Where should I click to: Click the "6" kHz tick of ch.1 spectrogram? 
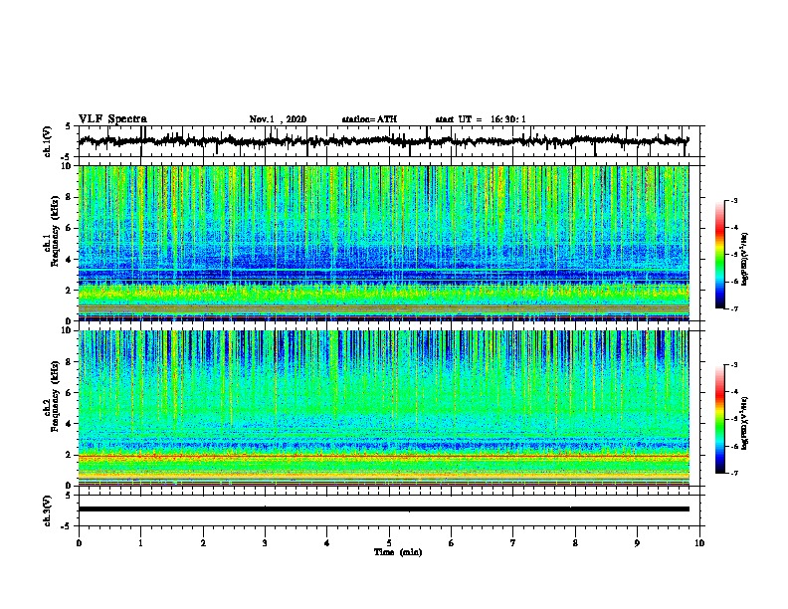(x=69, y=228)
